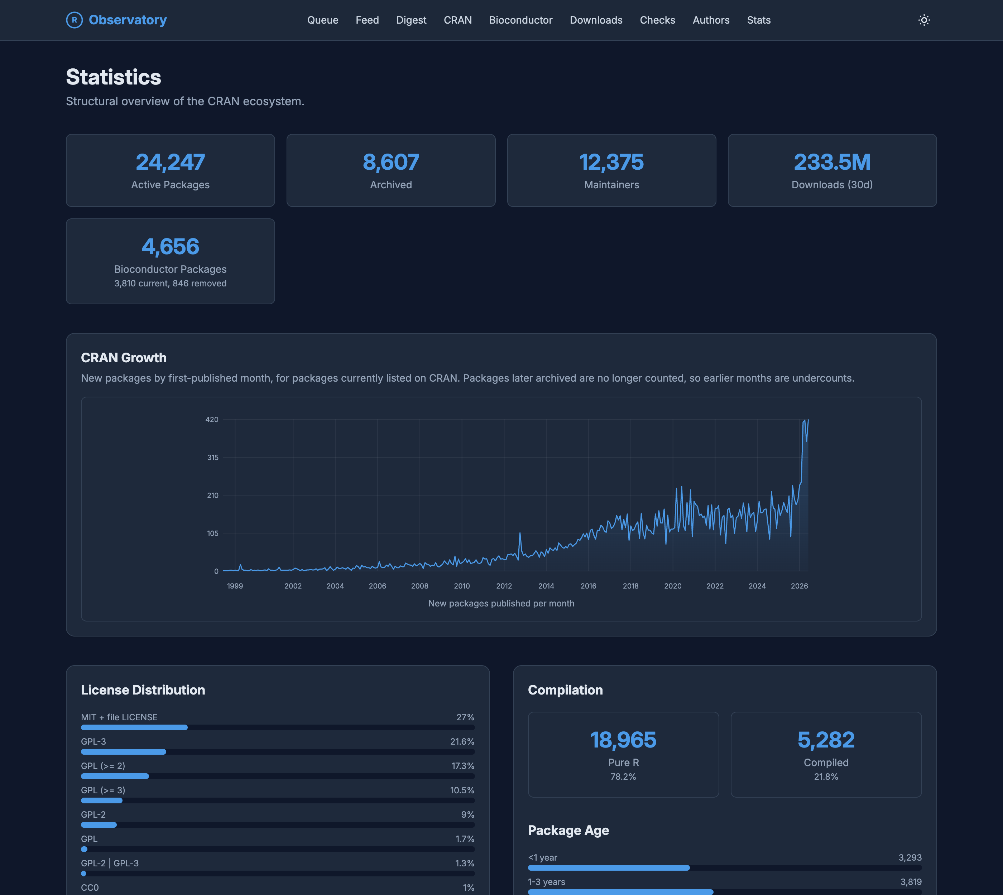Image resolution: width=1003 pixels, height=895 pixels.
Task: Click the GPL (>= 2) license bar
Action: (x=278, y=776)
